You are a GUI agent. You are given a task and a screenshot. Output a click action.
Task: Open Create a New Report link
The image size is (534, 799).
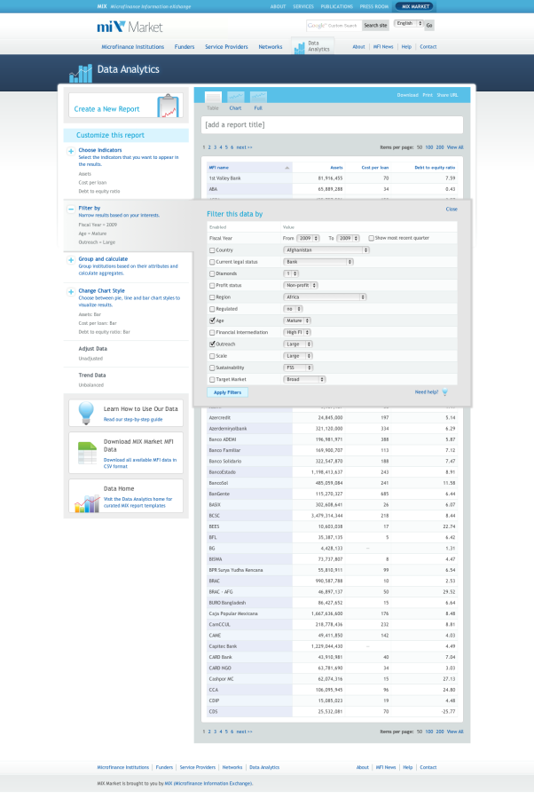(107, 109)
